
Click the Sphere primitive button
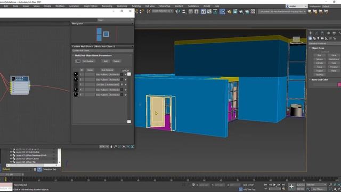click(319, 59)
